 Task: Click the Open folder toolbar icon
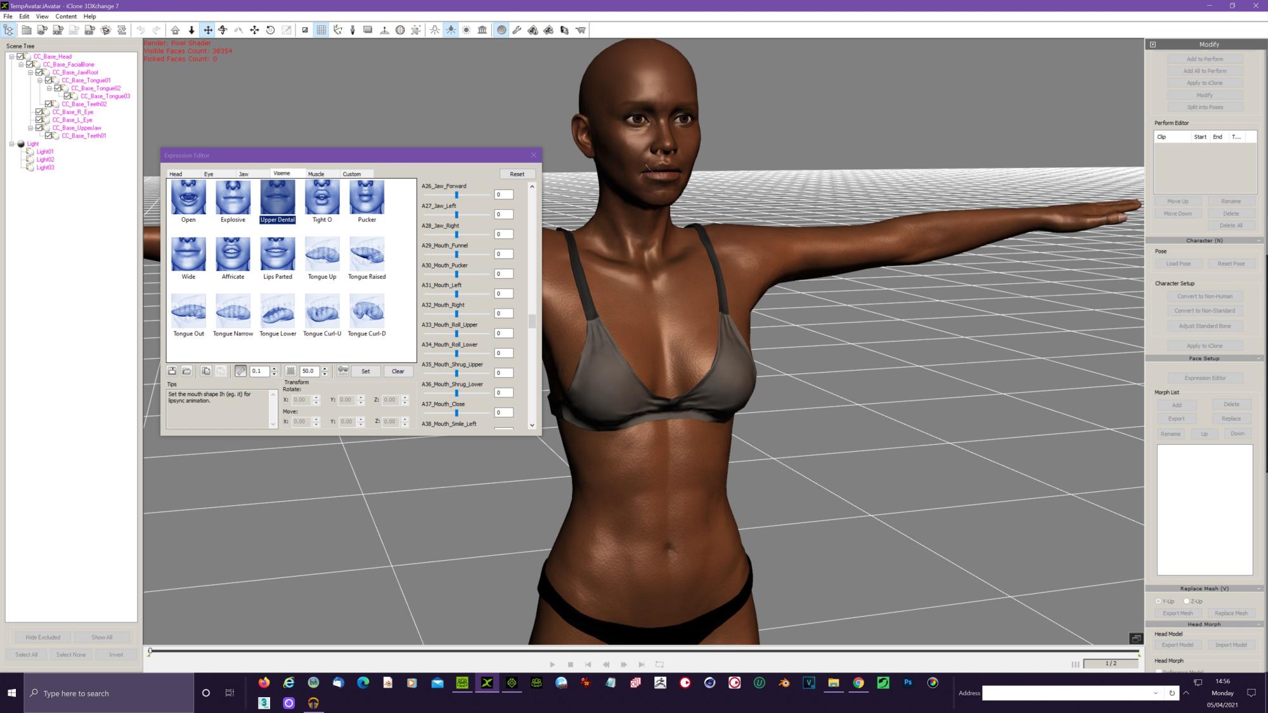26,30
